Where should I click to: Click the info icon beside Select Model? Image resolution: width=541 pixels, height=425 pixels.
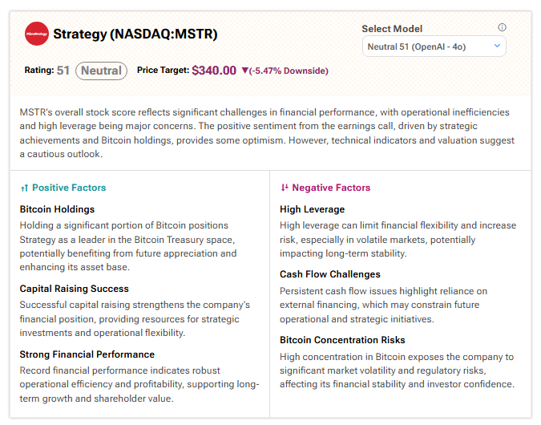[502, 27]
